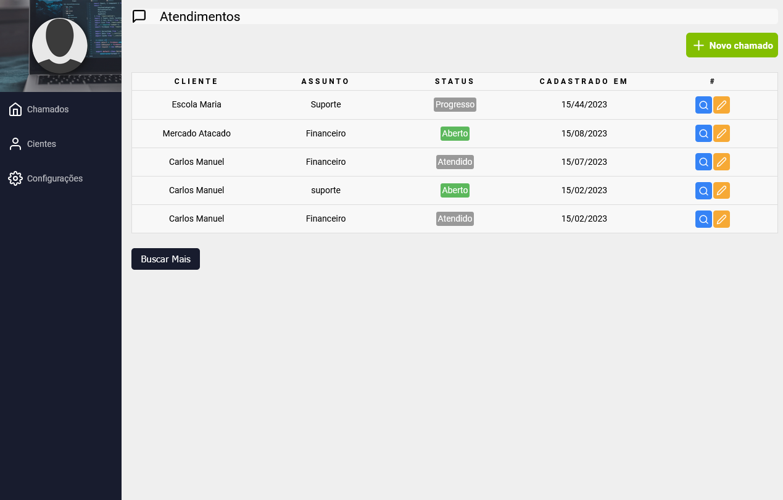Select the Escola Maria client cell
Viewport: 783px width, 500px height.
coord(196,104)
